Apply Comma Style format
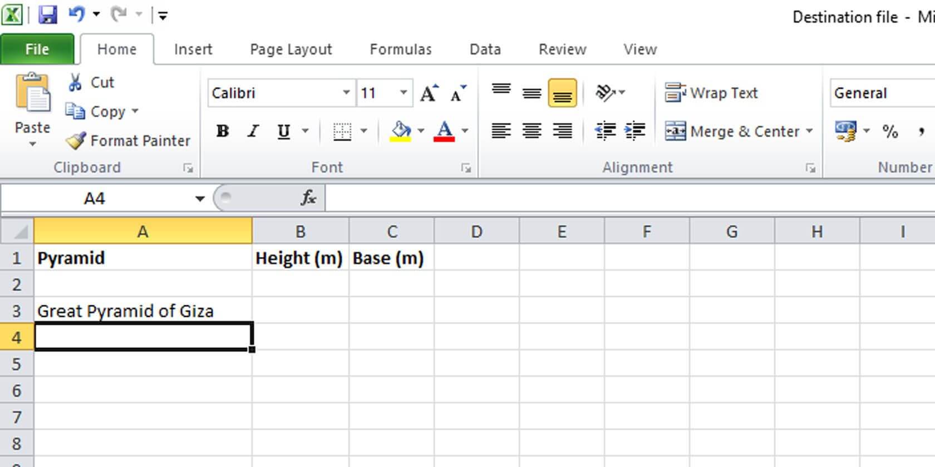The image size is (935, 467). [922, 131]
